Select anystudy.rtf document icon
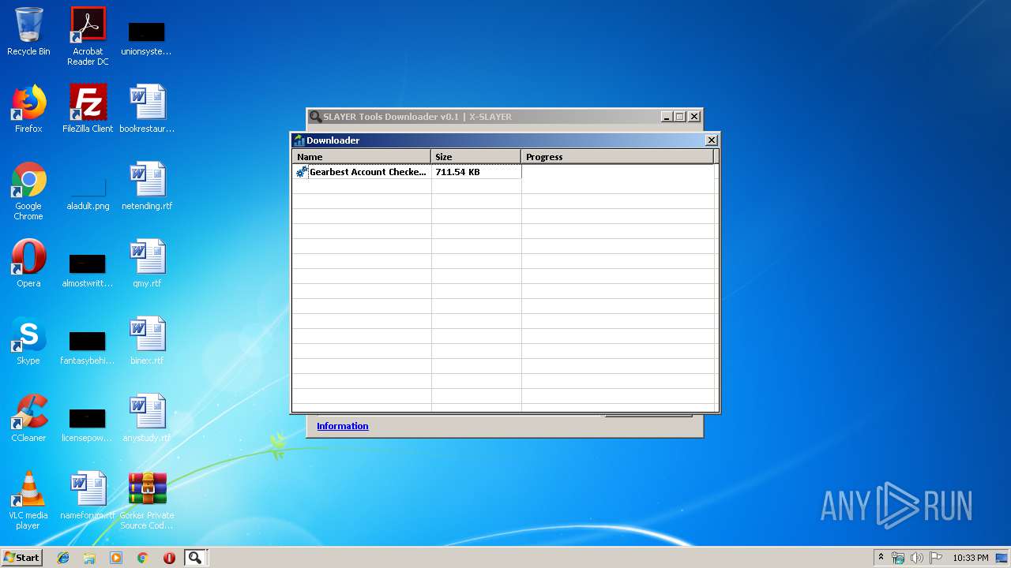This screenshot has height=568, width=1011. coord(147,418)
